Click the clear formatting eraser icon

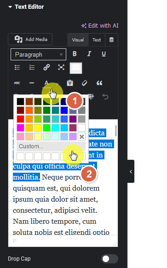point(84,83)
